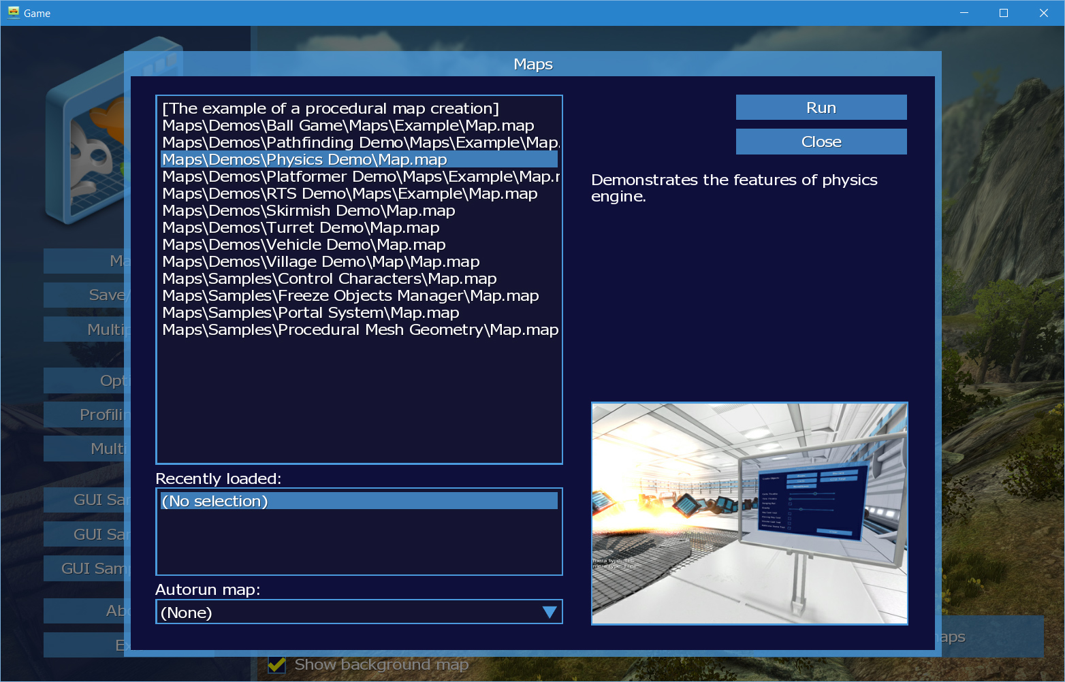1065x682 pixels.
Task: Select Village Demo map in list
Action: click(x=321, y=262)
